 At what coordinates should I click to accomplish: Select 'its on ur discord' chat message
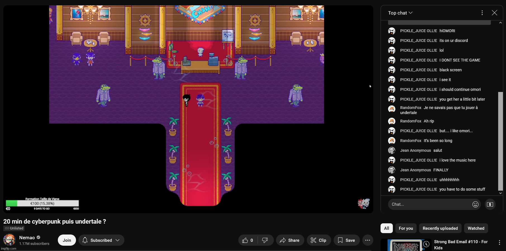tap(453, 41)
